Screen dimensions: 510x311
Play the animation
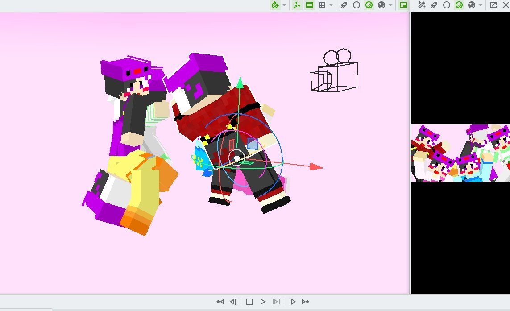(263, 302)
